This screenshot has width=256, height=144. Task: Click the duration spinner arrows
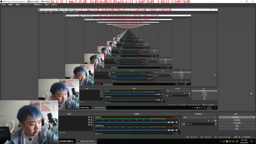coord(216,124)
